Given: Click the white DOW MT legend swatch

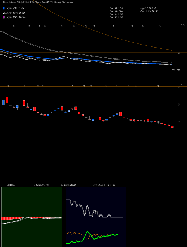Looking at the screenshot, I should 4,13.
